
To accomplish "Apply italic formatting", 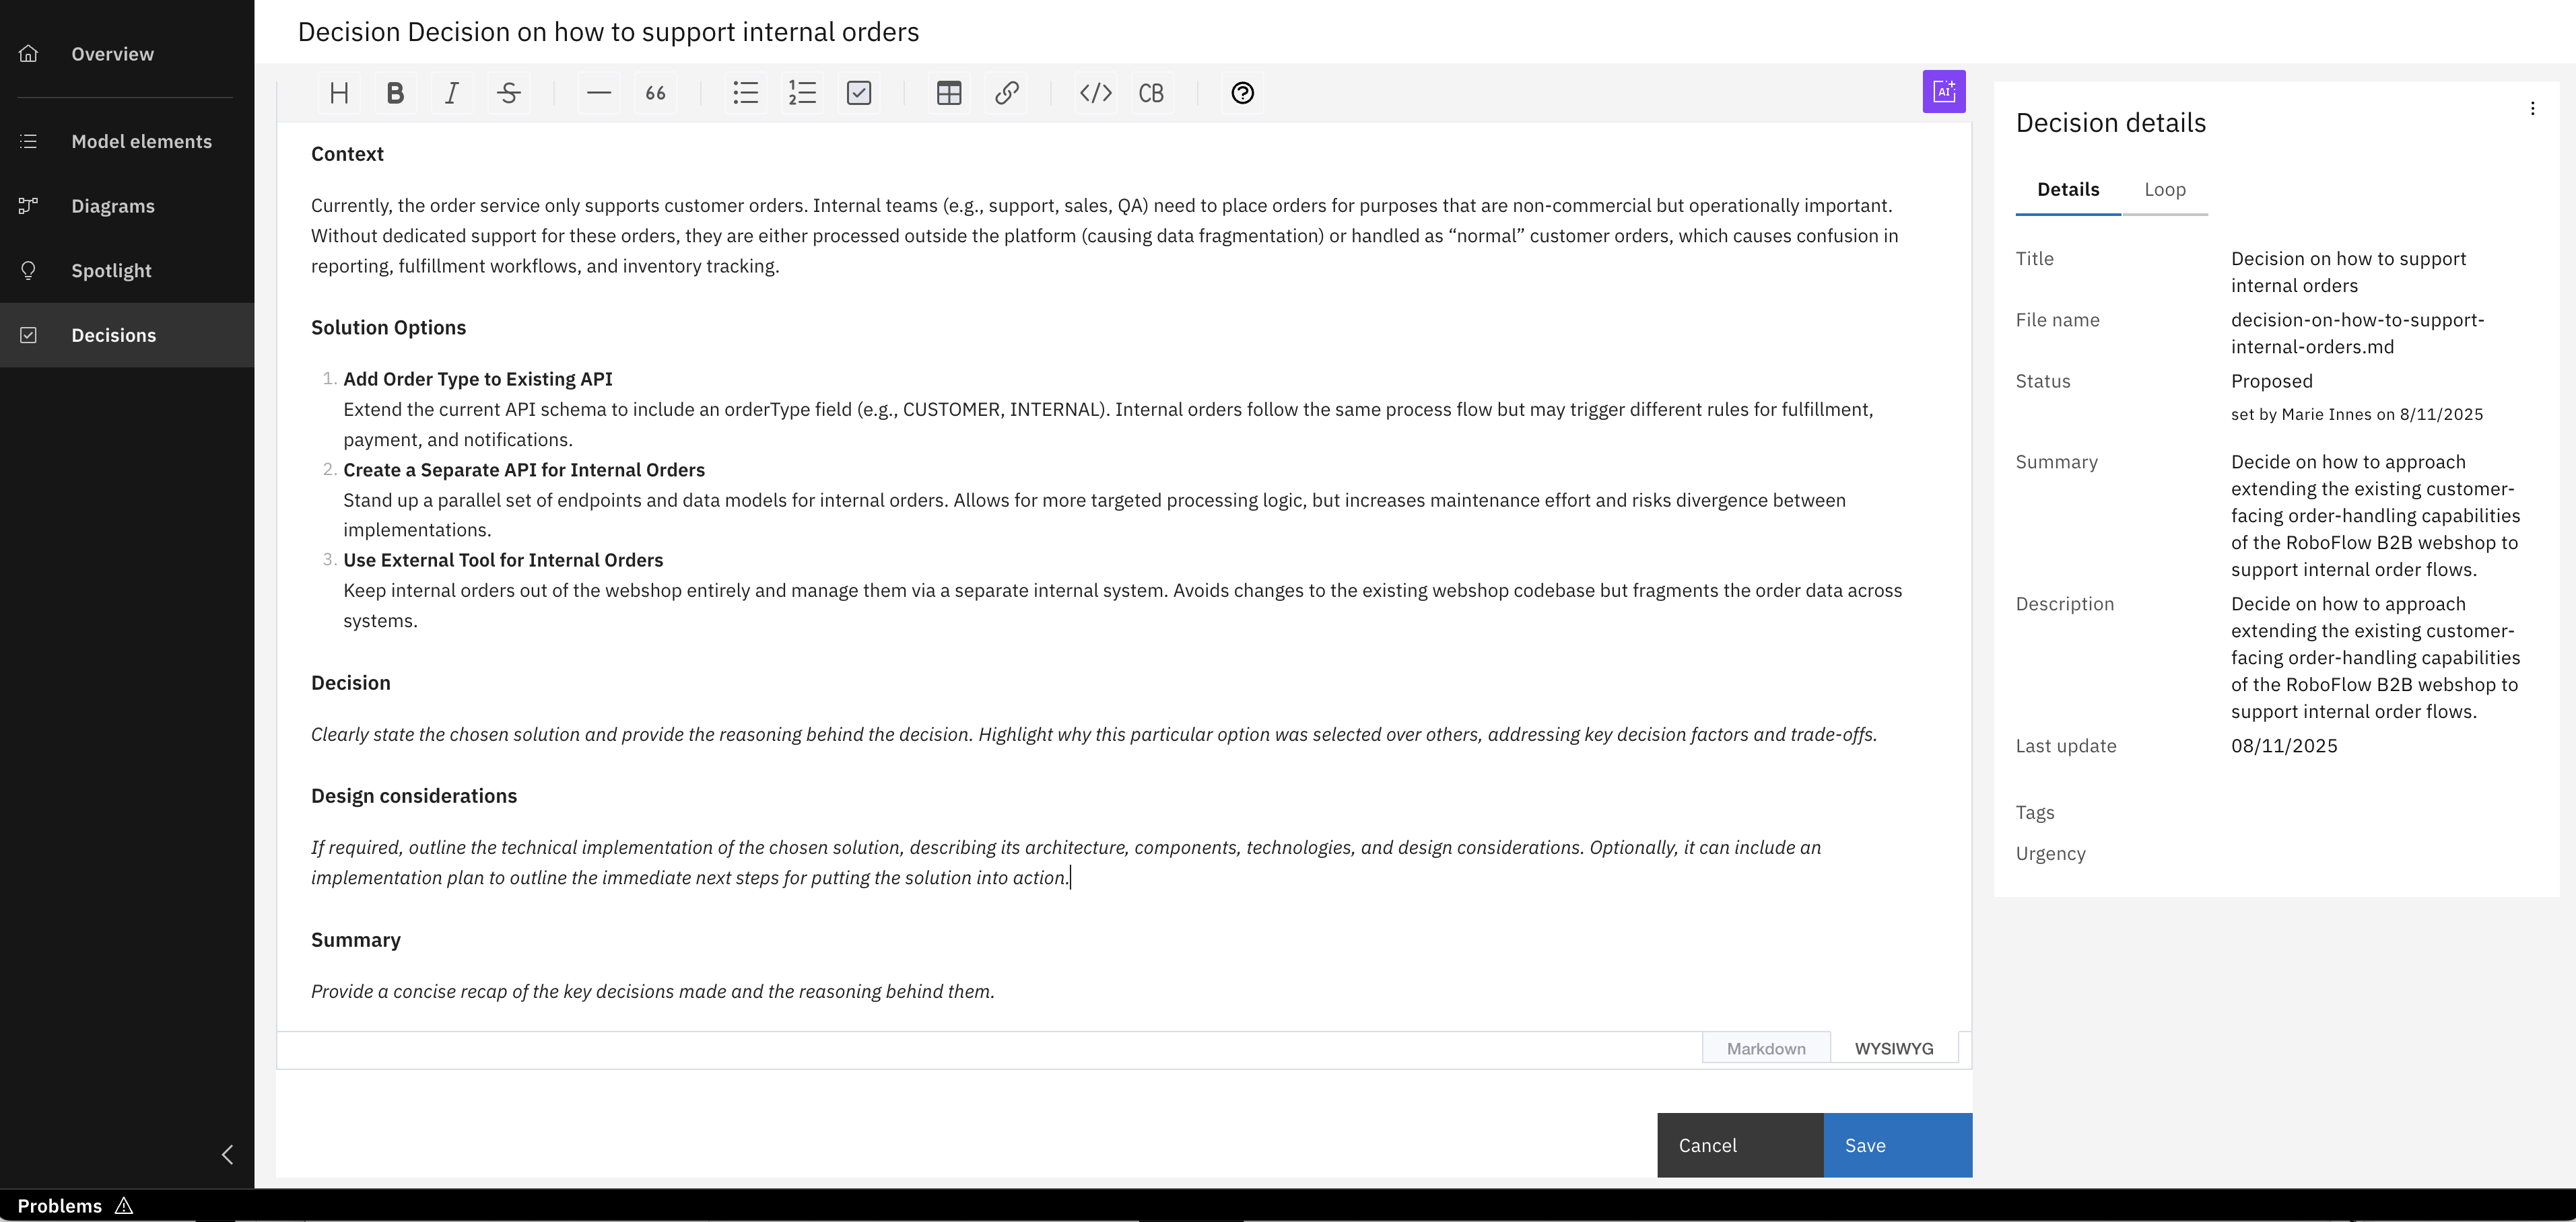I will point(451,92).
